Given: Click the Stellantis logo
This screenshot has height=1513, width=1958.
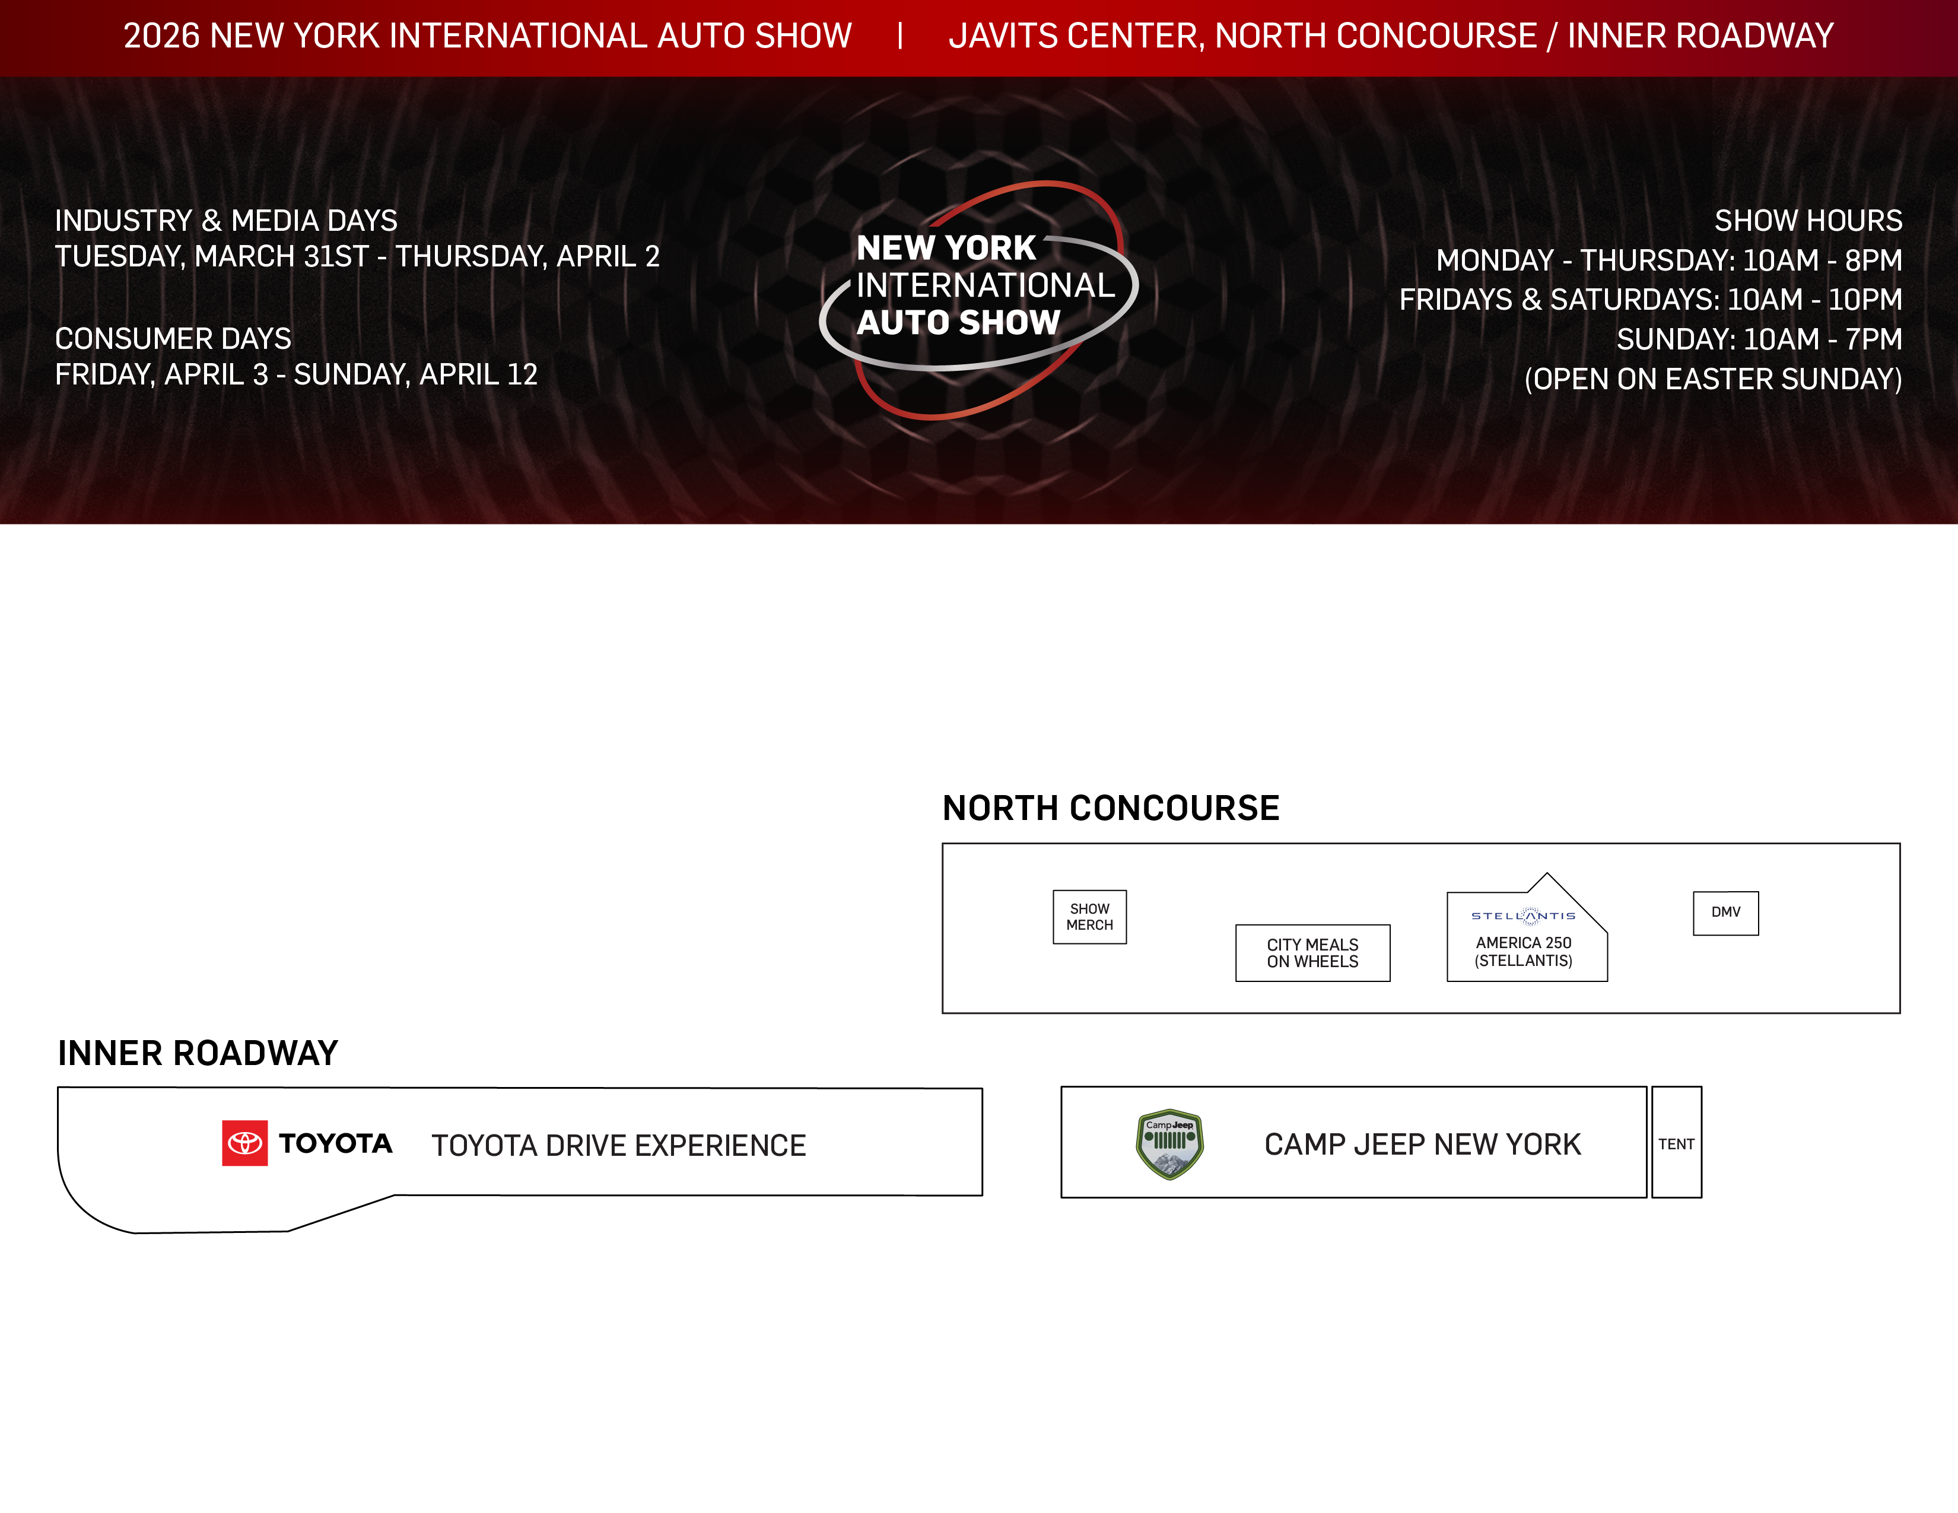Looking at the screenshot, I should (x=1522, y=916).
